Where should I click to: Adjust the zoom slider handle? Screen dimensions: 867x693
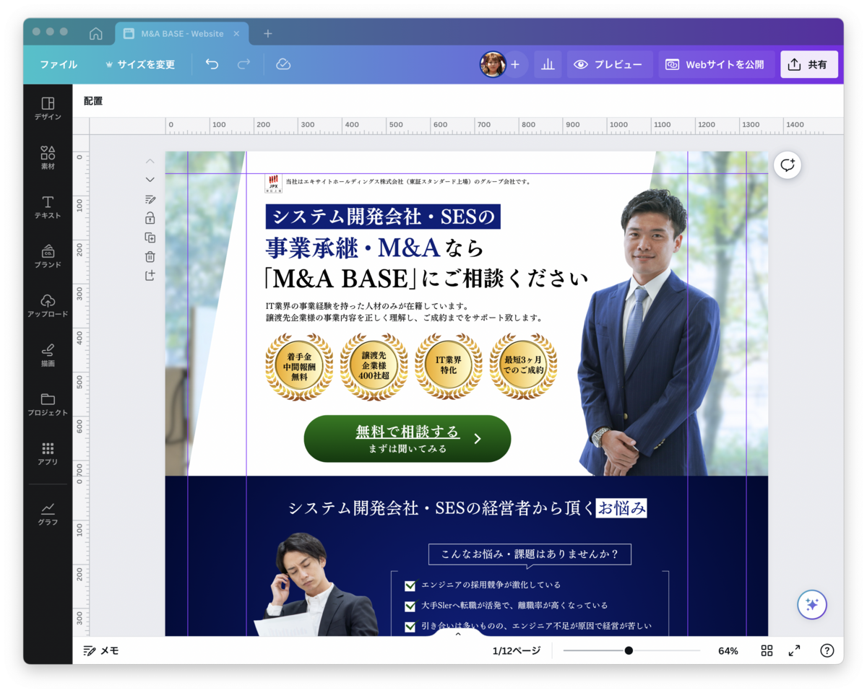point(629,650)
